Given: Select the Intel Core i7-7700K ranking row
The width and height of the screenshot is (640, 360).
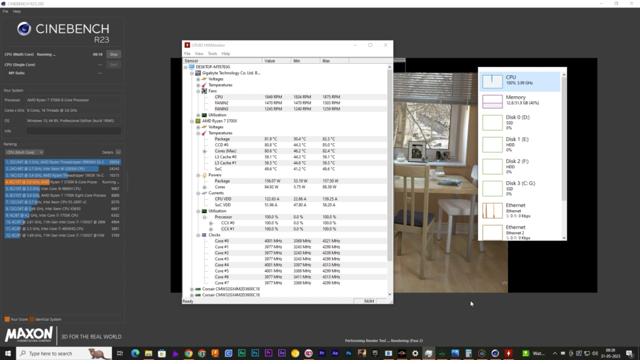Looking at the screenshot, I should tap(62, 215).
